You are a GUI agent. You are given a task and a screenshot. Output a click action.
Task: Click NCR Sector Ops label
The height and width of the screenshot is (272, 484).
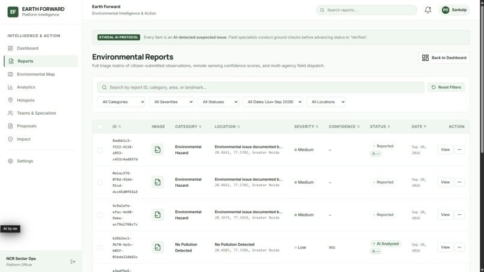(21, 258)
